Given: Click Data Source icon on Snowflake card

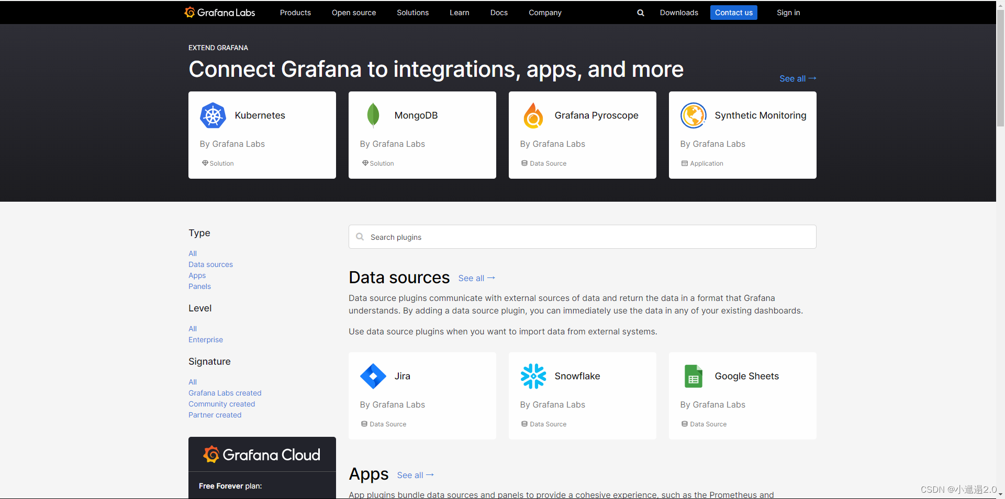Looking at the screenshot, I should point(524,424).
